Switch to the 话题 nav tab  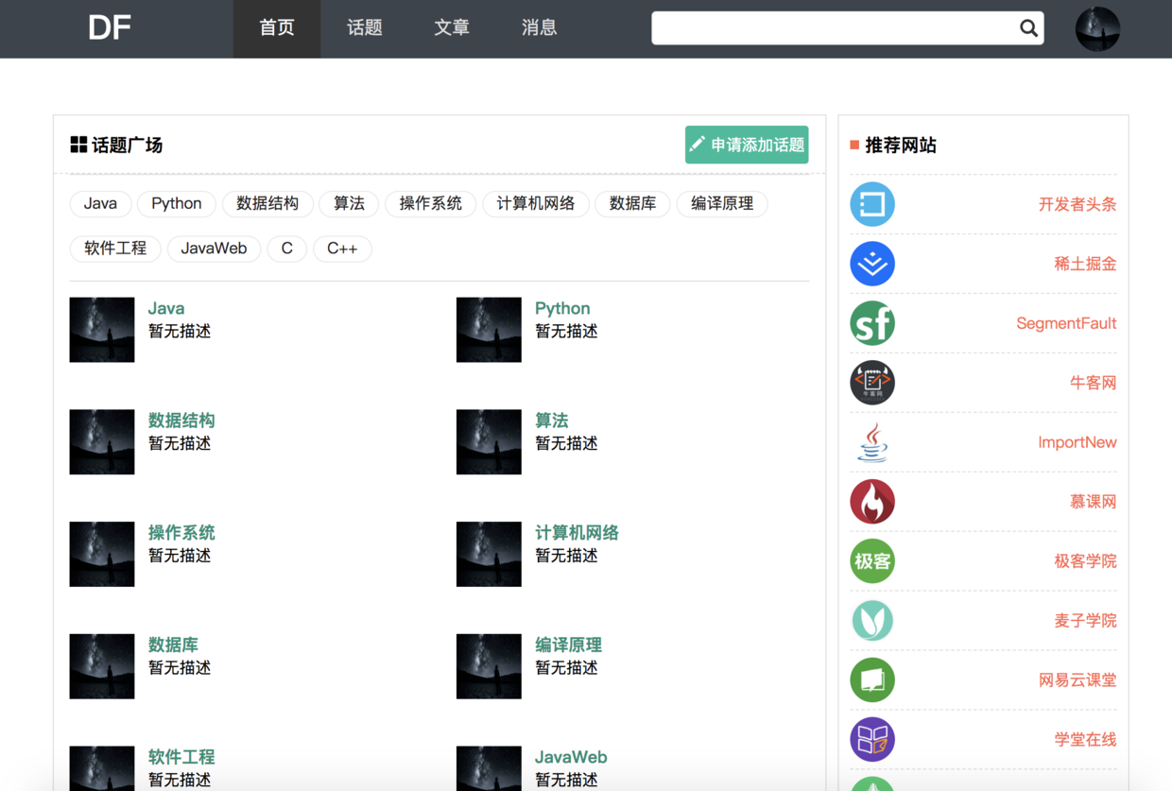tap(365, 28)
